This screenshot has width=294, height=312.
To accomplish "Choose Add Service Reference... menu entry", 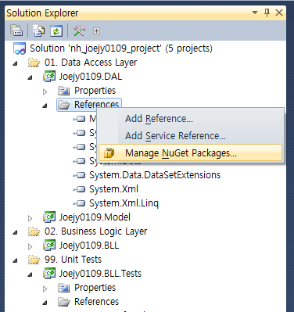I will [x=175, y=136].
